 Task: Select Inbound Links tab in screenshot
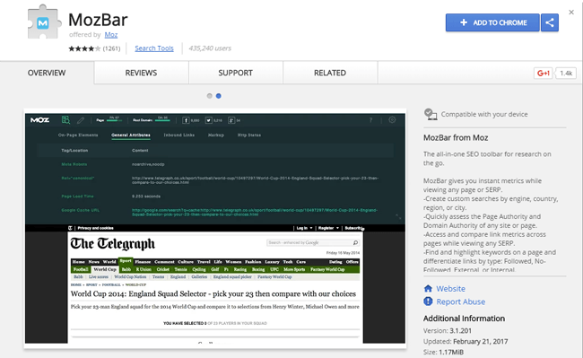point(179,135)
